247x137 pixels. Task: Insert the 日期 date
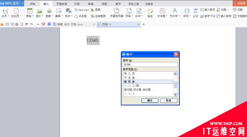[x=238, y=10]
